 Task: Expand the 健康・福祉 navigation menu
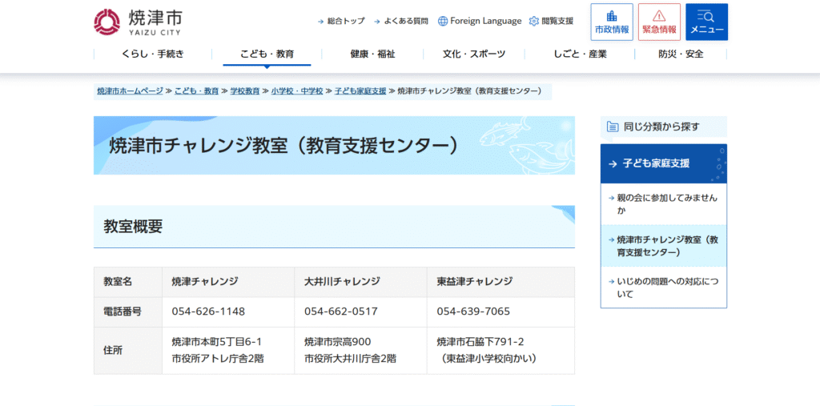click(372, 54)
